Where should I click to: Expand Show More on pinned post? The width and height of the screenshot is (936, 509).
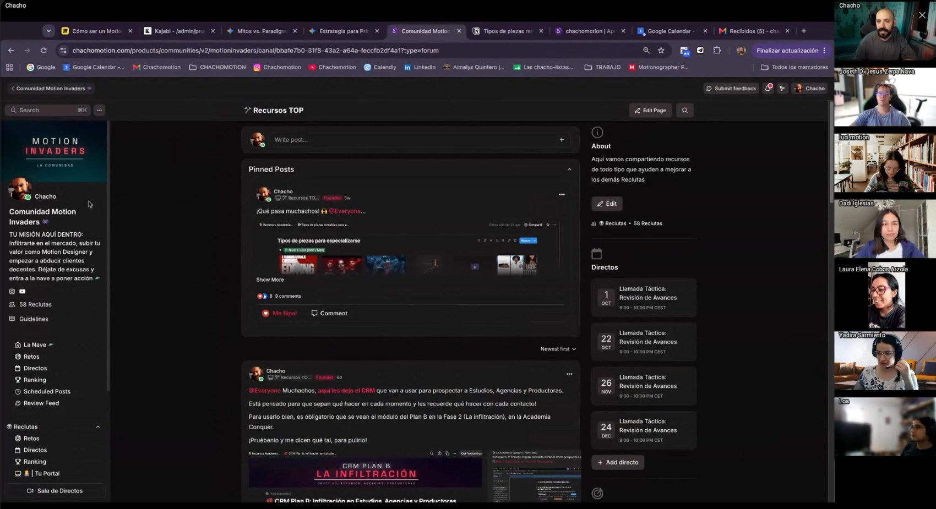pyautogui.click(x=270, y=280)
